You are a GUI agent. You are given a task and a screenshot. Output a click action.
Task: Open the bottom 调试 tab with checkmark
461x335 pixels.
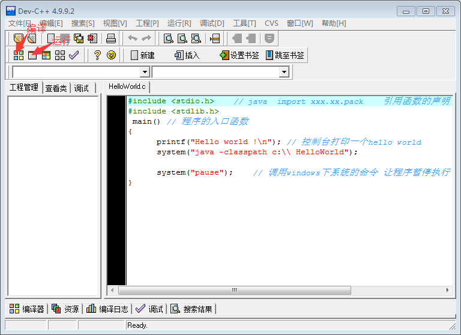(149, 309)
